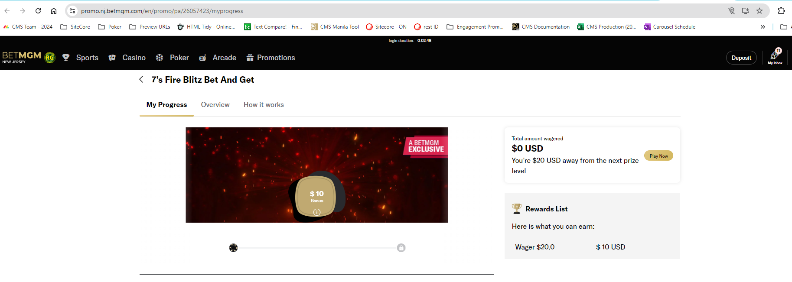Go to the Poker section

pyautogui.click(x=179, y=58)
